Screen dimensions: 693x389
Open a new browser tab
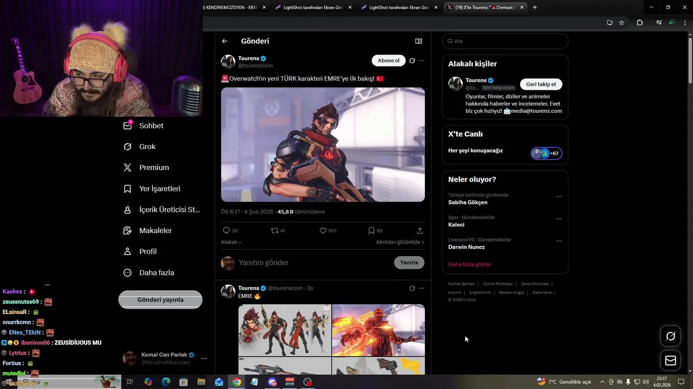pyautogui.click(x=535, y=8)
